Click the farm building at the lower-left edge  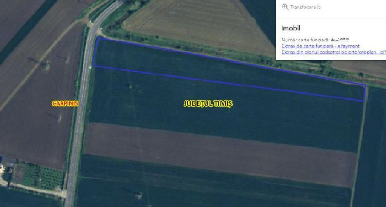pos(8,163)
